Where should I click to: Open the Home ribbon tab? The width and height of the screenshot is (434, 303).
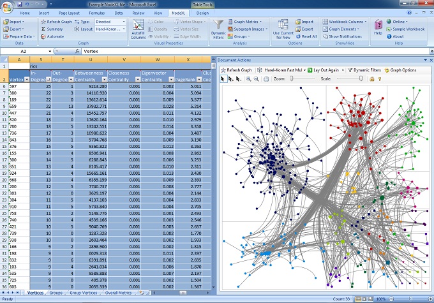(x=24, y=13)
